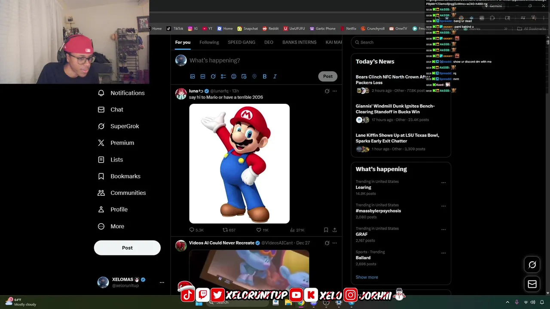
Task: Reply to luna's Mario post
Action: coord(196,230)
